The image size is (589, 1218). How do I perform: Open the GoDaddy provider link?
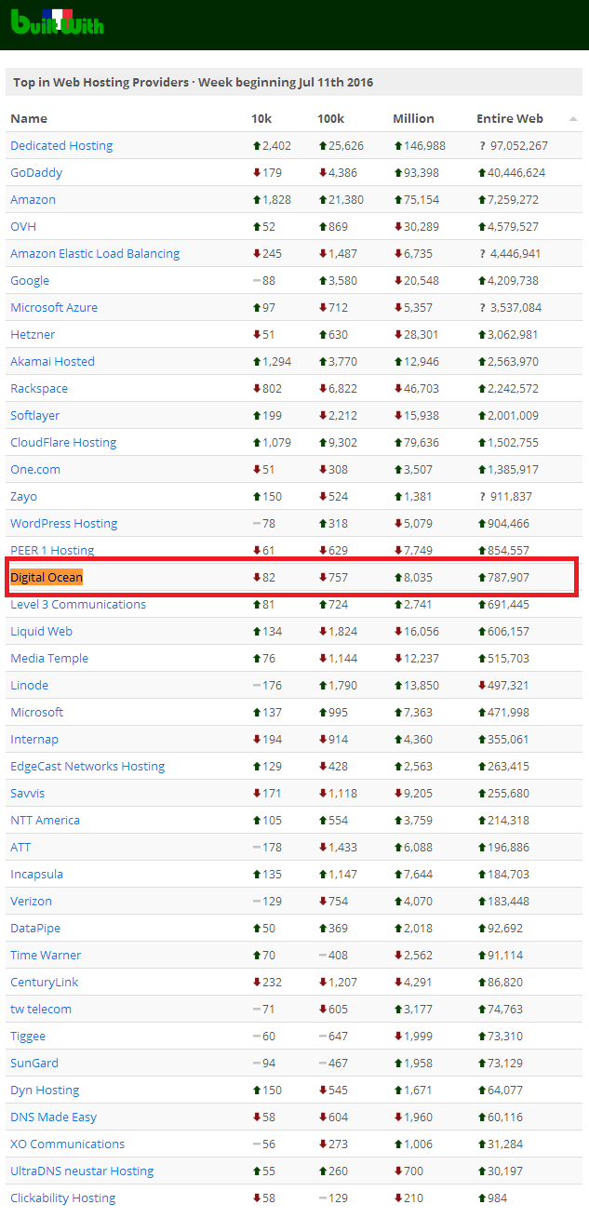36,172
